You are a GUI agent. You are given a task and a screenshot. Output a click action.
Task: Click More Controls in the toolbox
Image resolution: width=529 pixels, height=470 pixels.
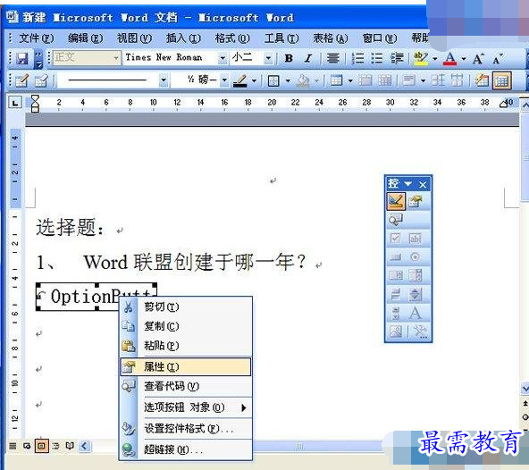[420, 332]
